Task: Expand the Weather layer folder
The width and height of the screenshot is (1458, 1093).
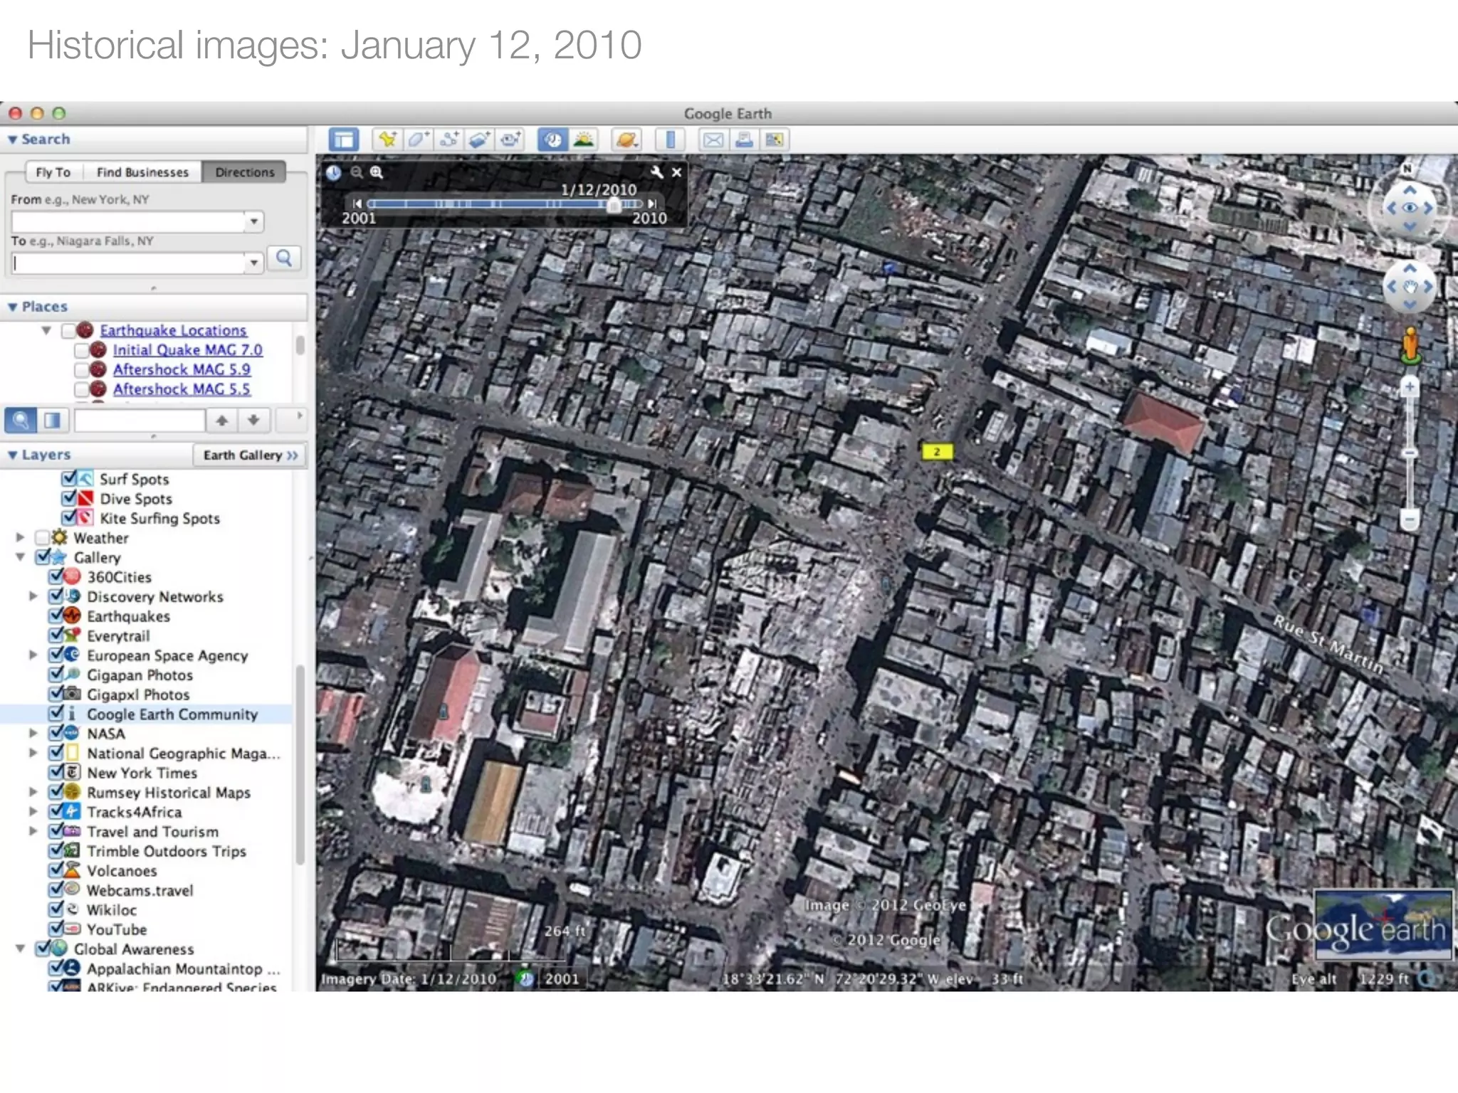Action: pyautogui.click(x=20, y=537)
